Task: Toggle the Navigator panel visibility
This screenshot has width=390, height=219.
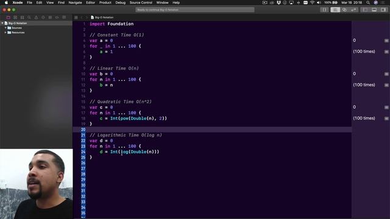Action: [365, 10]
